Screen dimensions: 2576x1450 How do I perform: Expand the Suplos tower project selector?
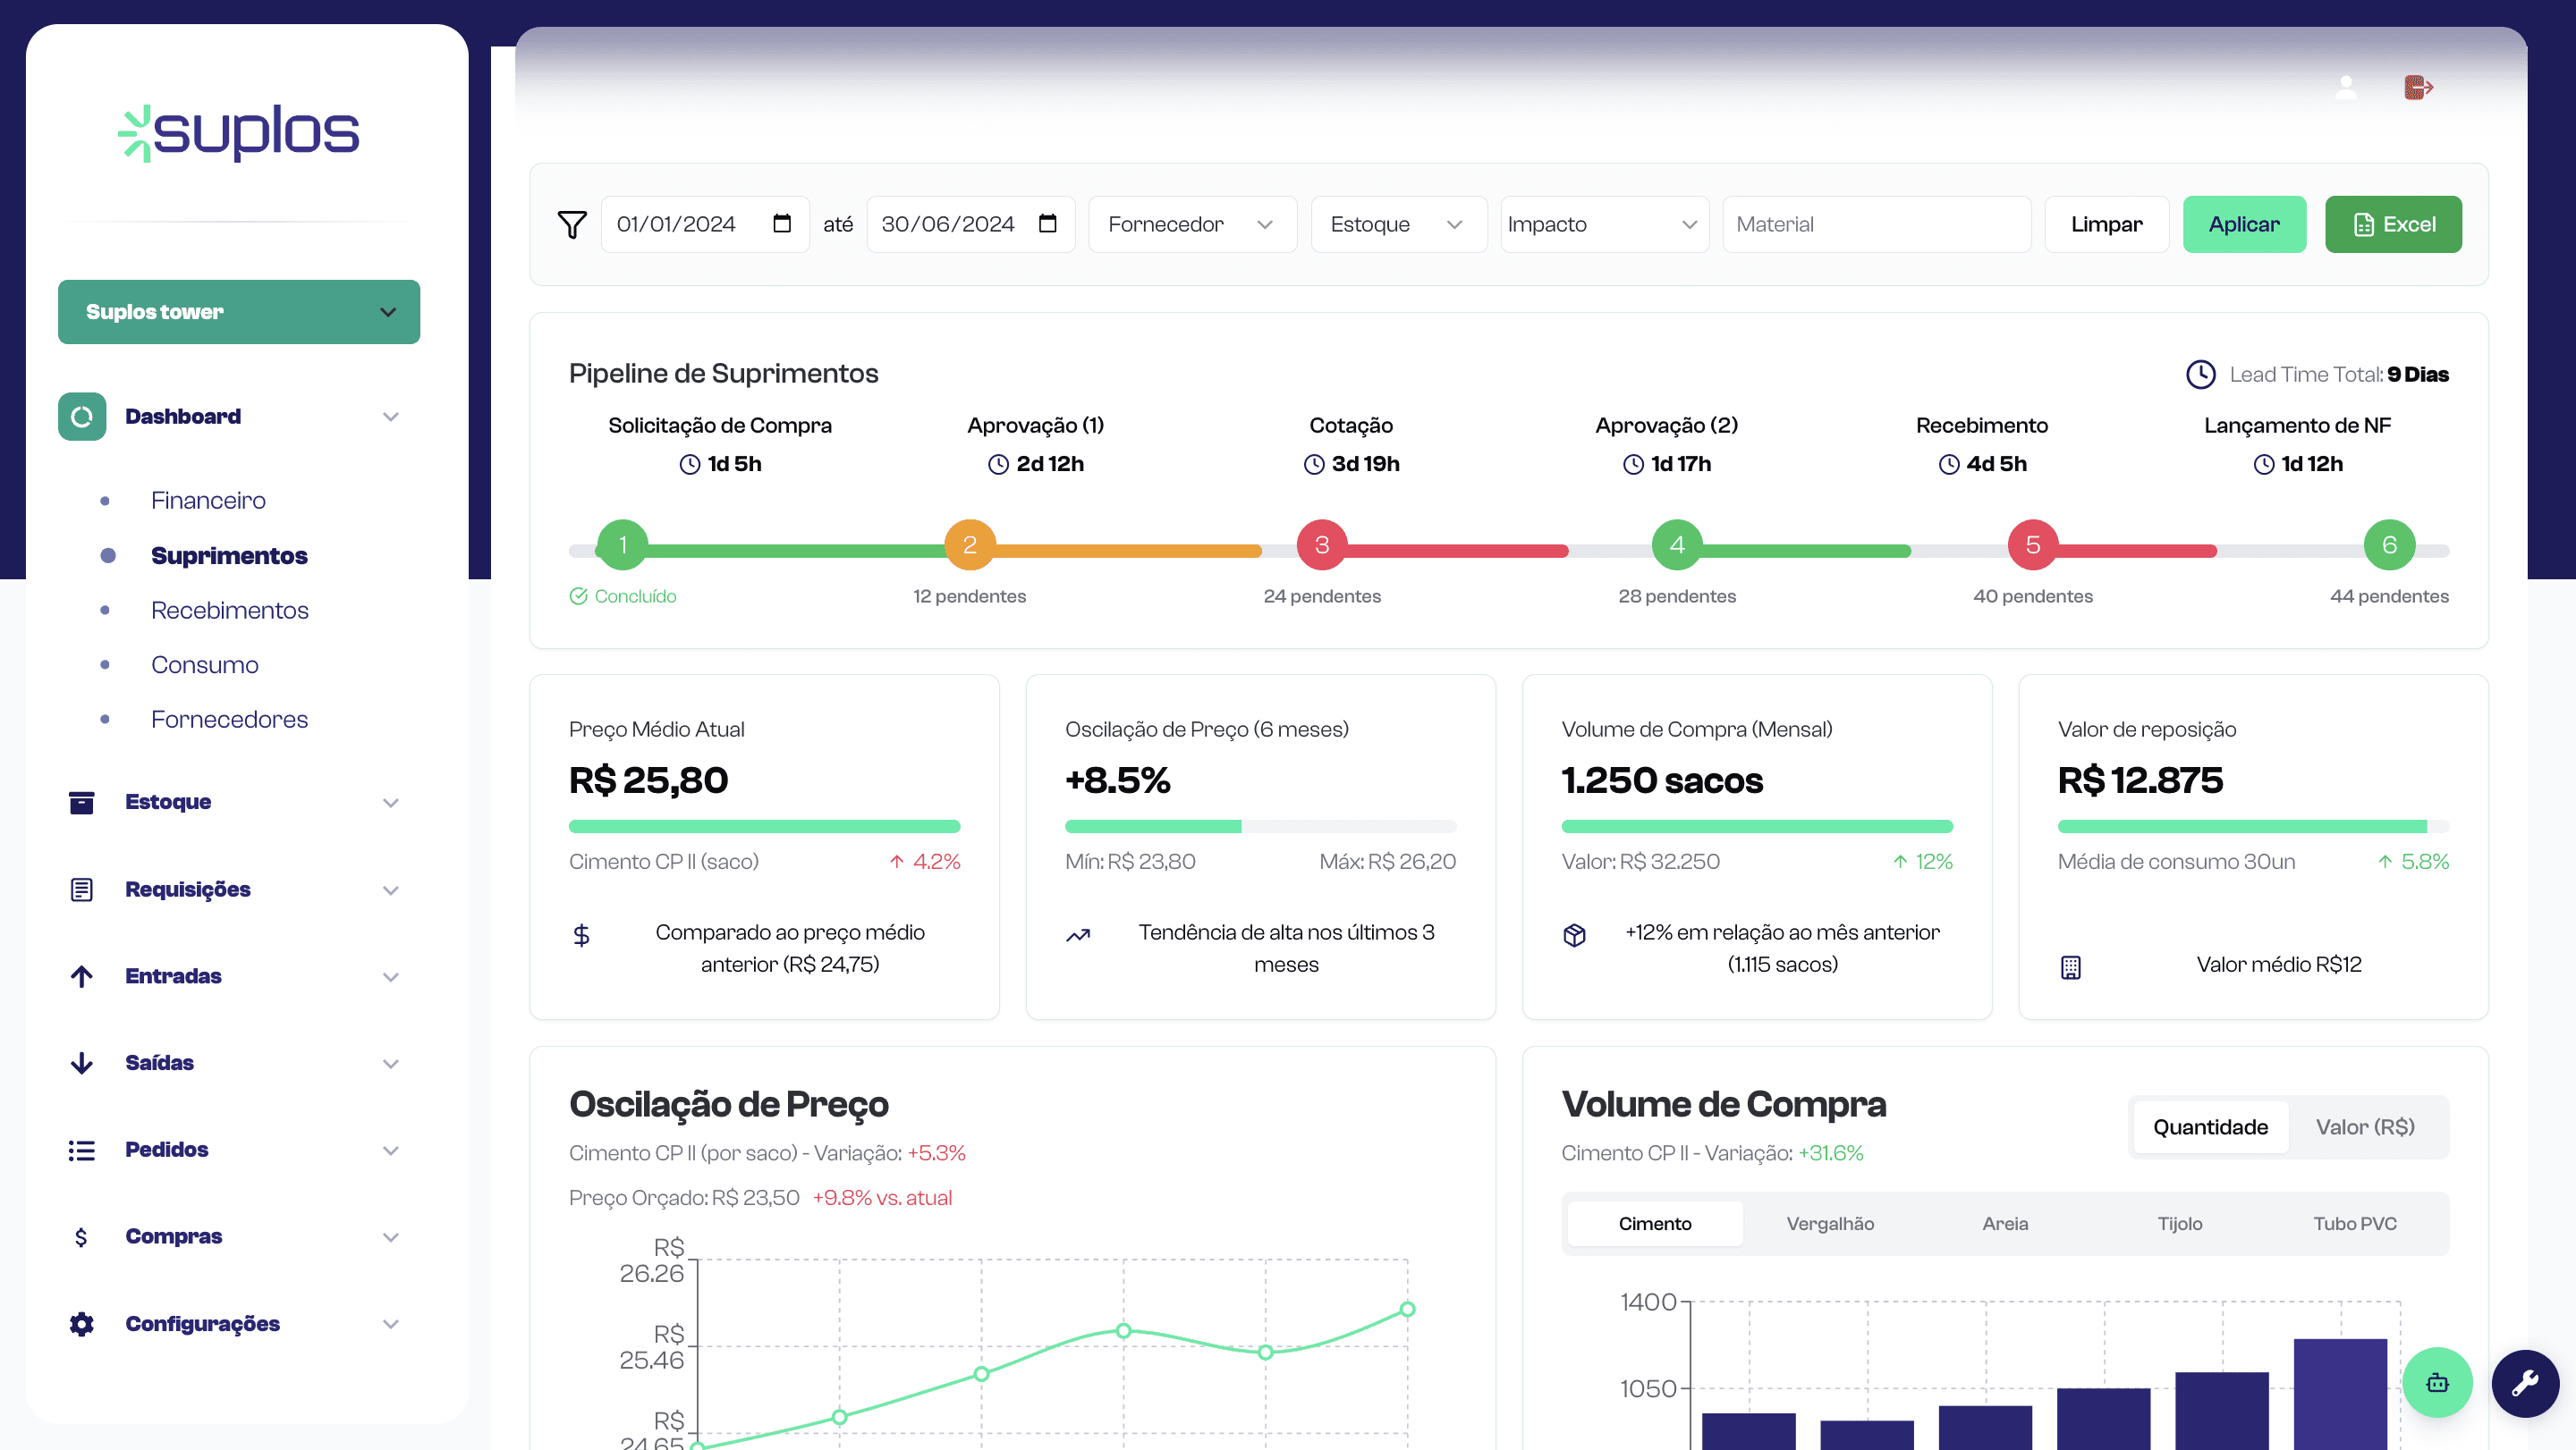pyautogui.click(x=239, y=312)
